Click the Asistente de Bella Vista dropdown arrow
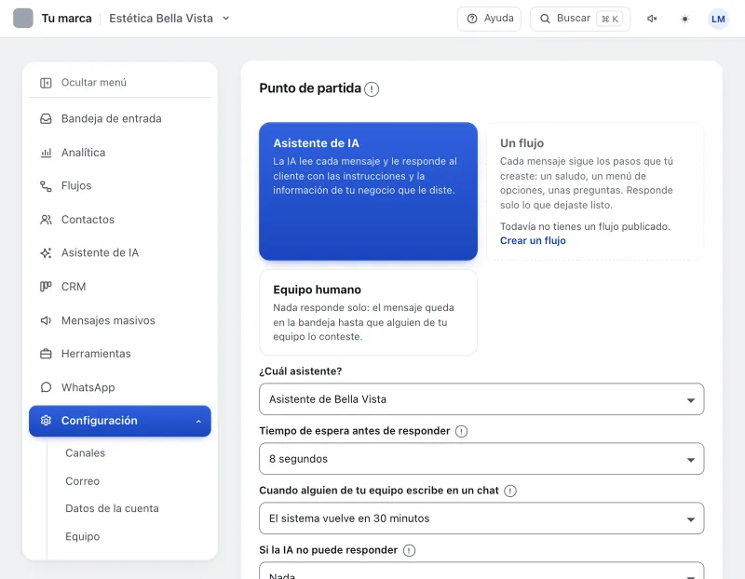The height and width of the screenshot is (579, 745). click(691, 400)
